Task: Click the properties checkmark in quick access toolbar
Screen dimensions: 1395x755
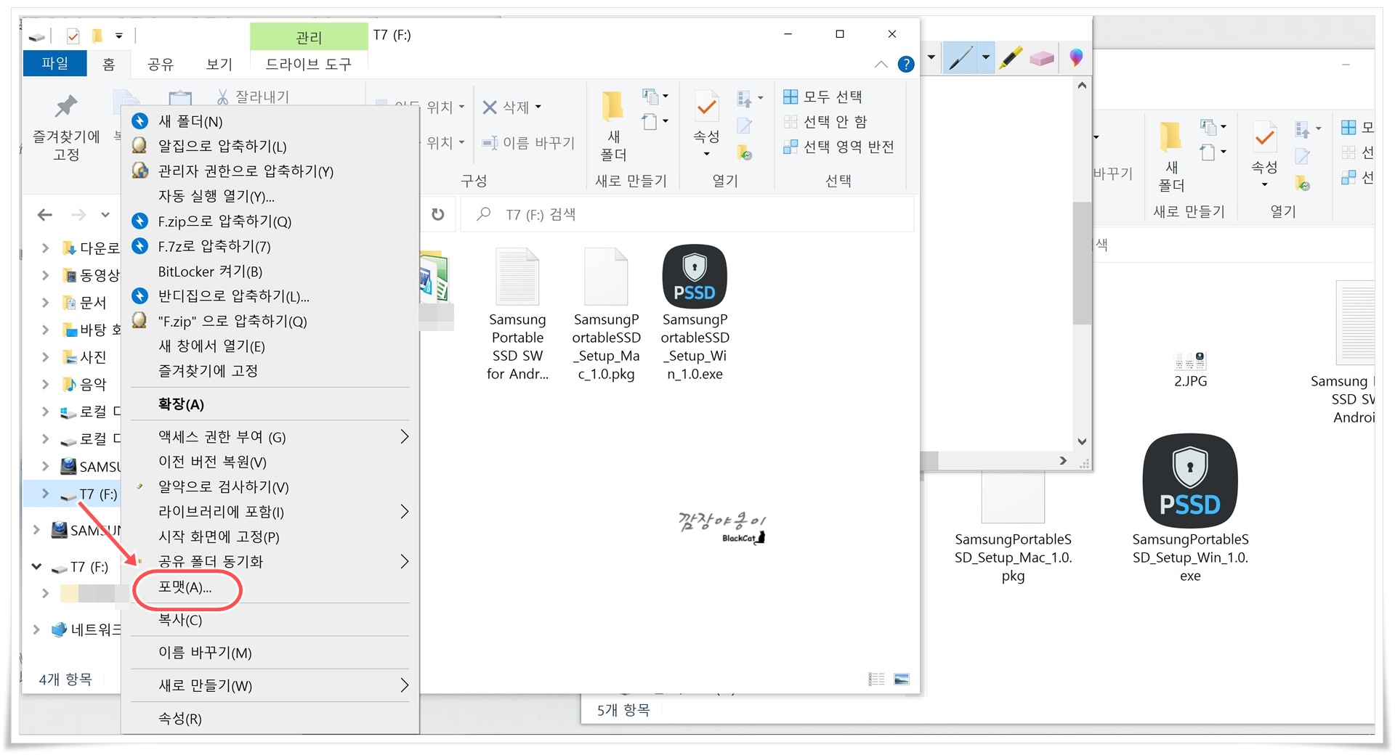Action: click(x=73, y=36)
